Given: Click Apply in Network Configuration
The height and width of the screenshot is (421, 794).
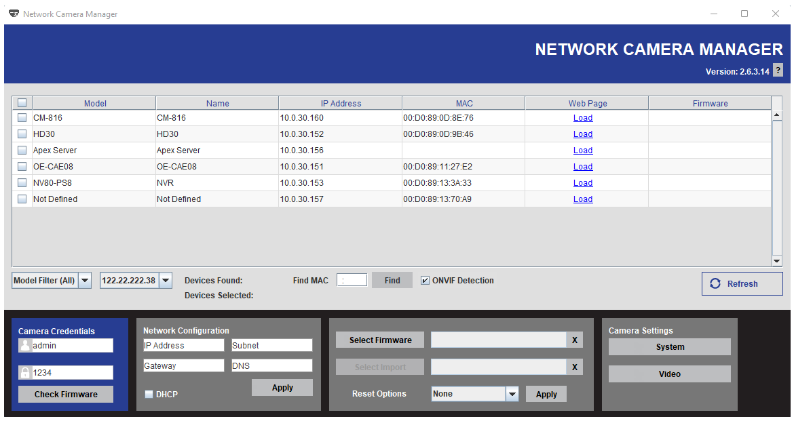Looking at the screenshot, I should pos(282,388).
